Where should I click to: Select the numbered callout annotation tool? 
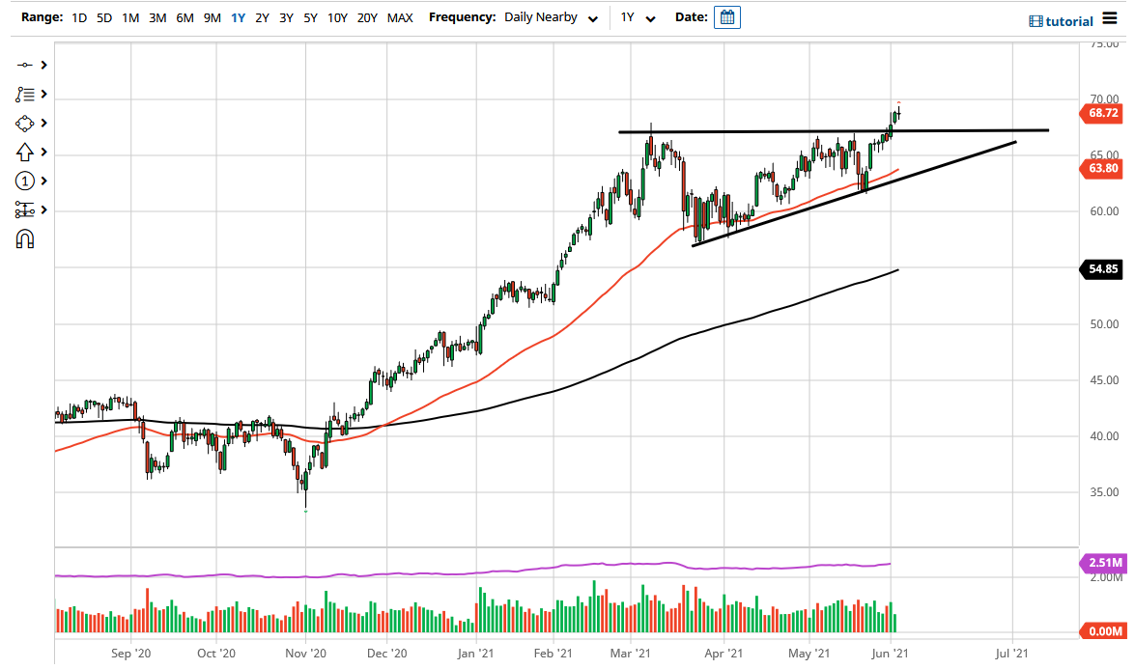coord(24,181)
